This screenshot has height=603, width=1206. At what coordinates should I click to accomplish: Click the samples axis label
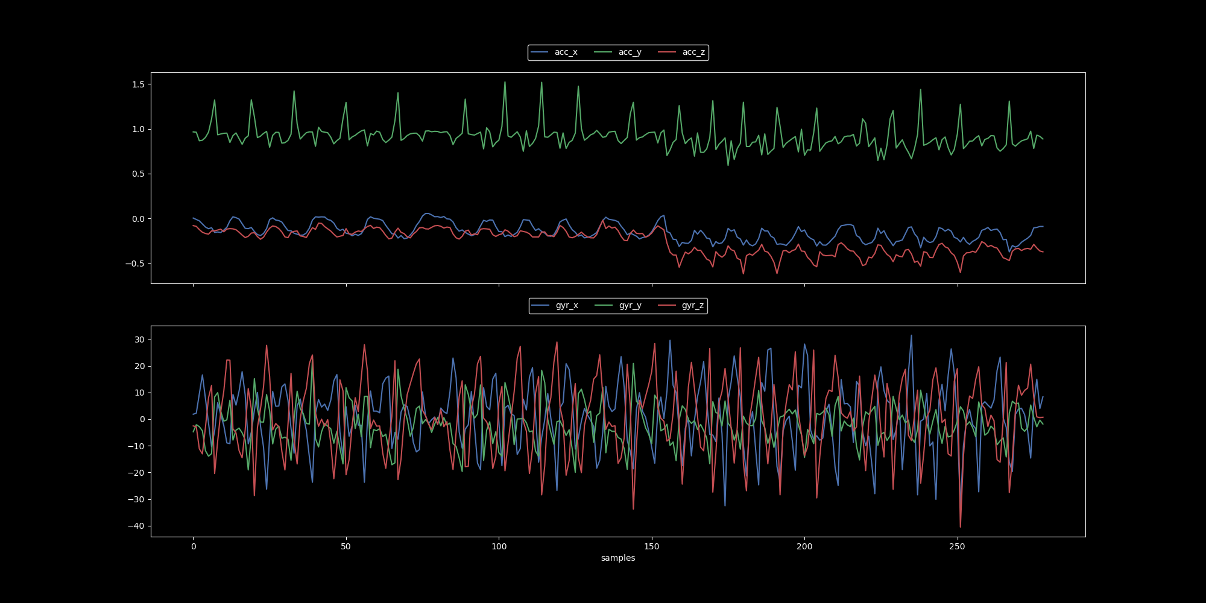click(618, 558)
